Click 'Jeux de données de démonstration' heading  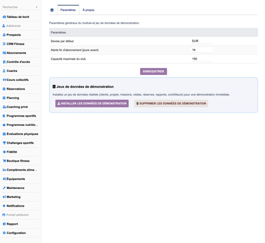[85, 87]
